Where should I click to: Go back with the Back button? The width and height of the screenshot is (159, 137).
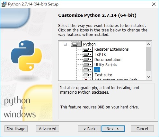[89, 129]
